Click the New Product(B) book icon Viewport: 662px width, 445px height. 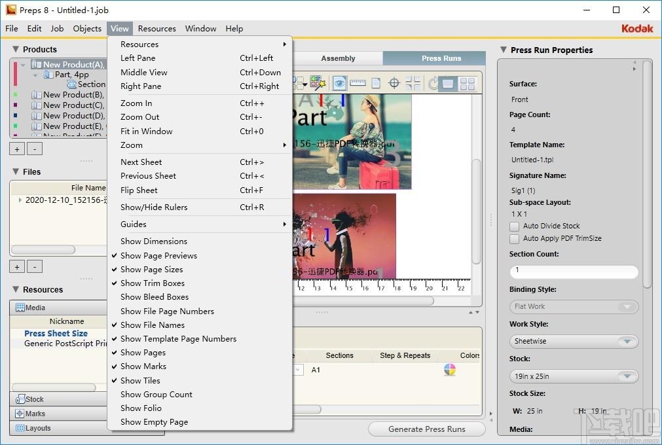(x=36, y=95)
